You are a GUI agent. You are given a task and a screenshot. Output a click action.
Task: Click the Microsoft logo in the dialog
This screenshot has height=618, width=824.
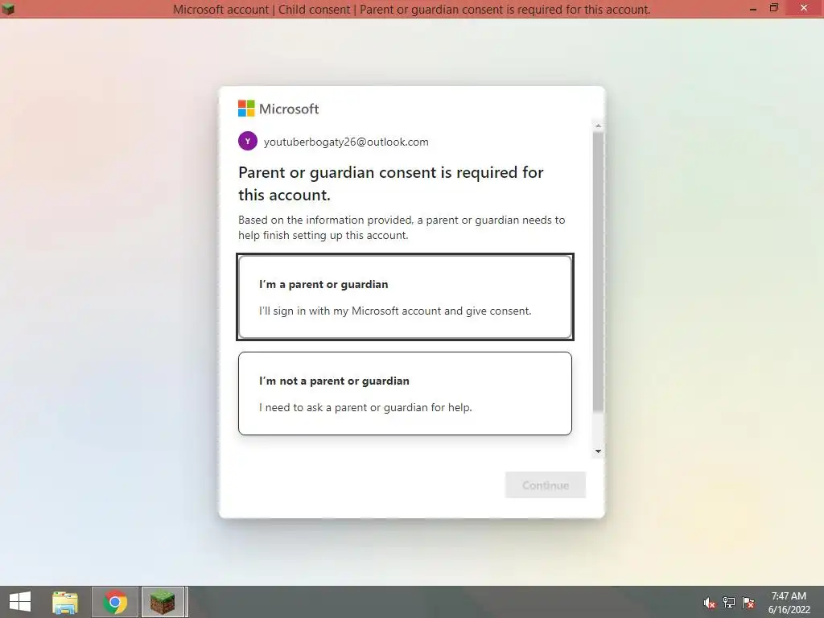tap(278, 109)
